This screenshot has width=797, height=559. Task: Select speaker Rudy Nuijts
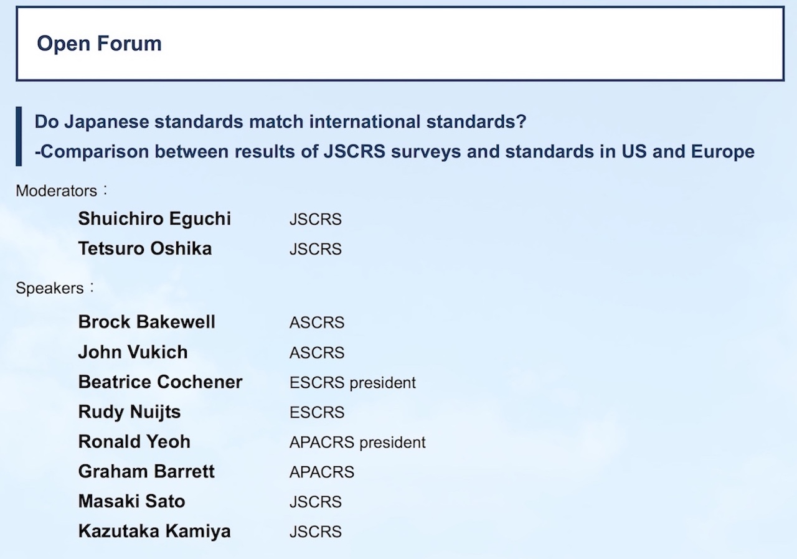pyautogui.click(x=130, y=411)
